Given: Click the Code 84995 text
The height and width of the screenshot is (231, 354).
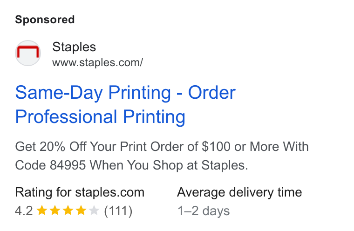Looking at the screenshot, I should pos(51,165).
